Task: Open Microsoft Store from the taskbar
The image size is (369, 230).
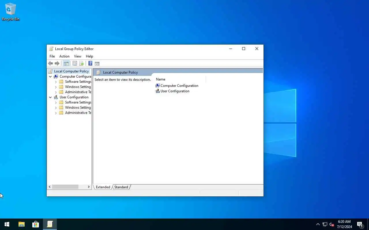Action: (x=35, y=224)
